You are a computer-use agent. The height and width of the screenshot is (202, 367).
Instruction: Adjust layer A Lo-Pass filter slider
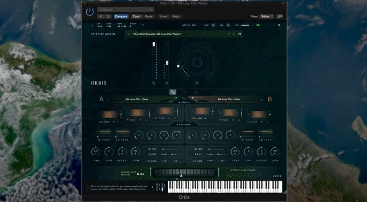pos(122,137)
